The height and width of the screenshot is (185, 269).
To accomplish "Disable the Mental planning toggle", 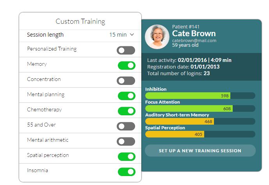I will [x=126, y=96].
